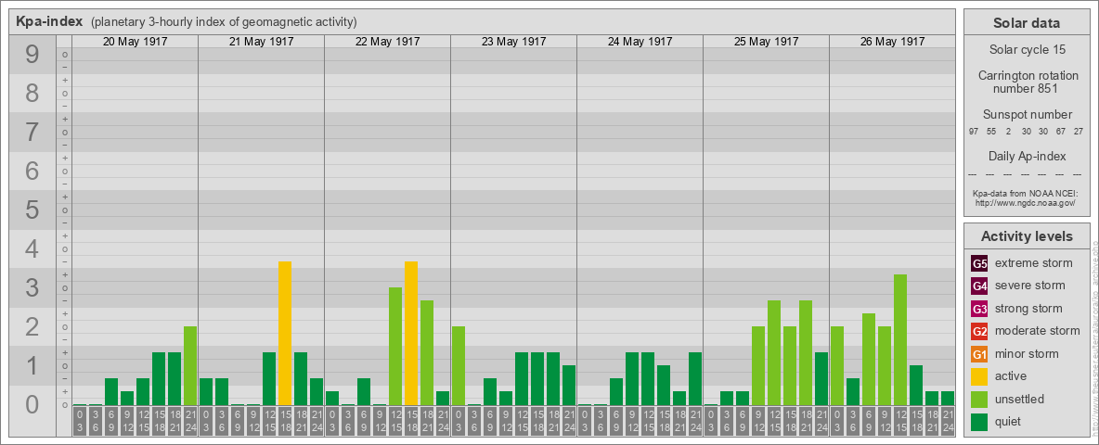Click the Kp scale number 3
1099x445 pixels.
tap(32, 287)
